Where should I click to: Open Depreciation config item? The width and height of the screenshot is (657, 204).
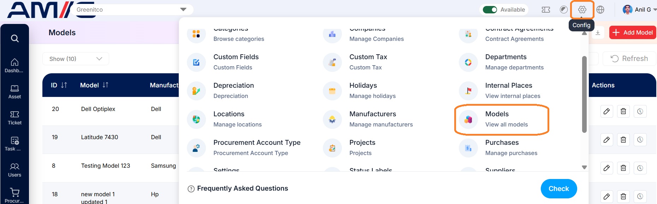pyautogui.click(x=221, y=91)
